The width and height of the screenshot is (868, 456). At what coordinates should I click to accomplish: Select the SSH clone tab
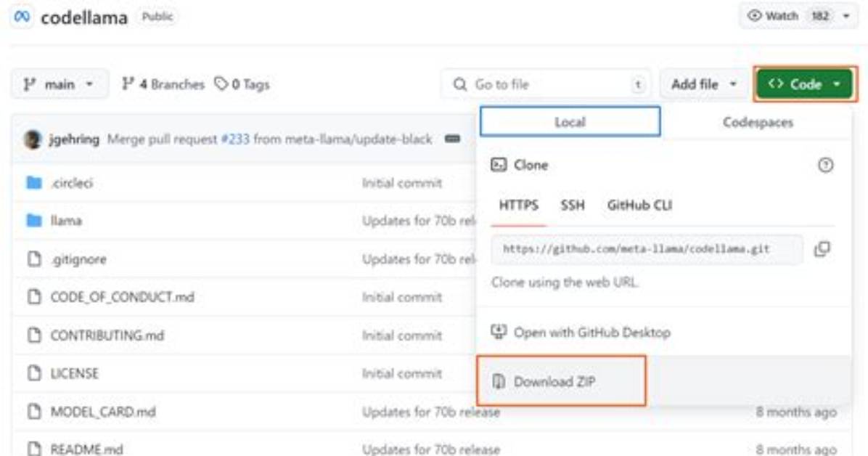[x=573, y=205]
